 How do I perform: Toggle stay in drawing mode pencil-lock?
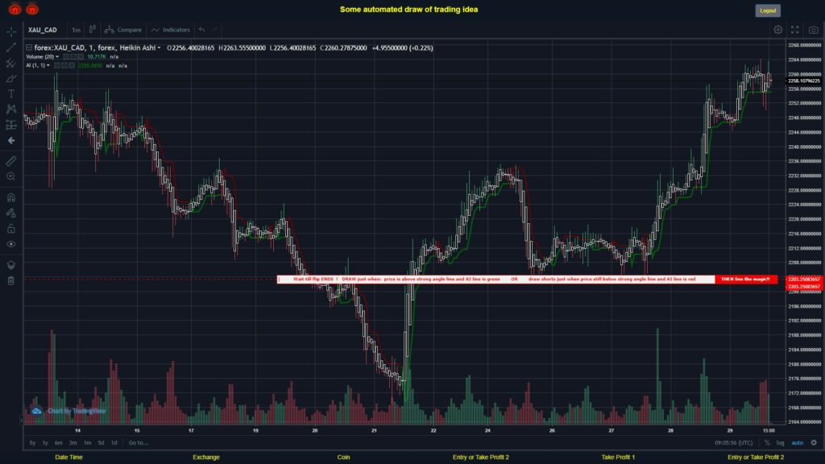[x=11, y=213]
